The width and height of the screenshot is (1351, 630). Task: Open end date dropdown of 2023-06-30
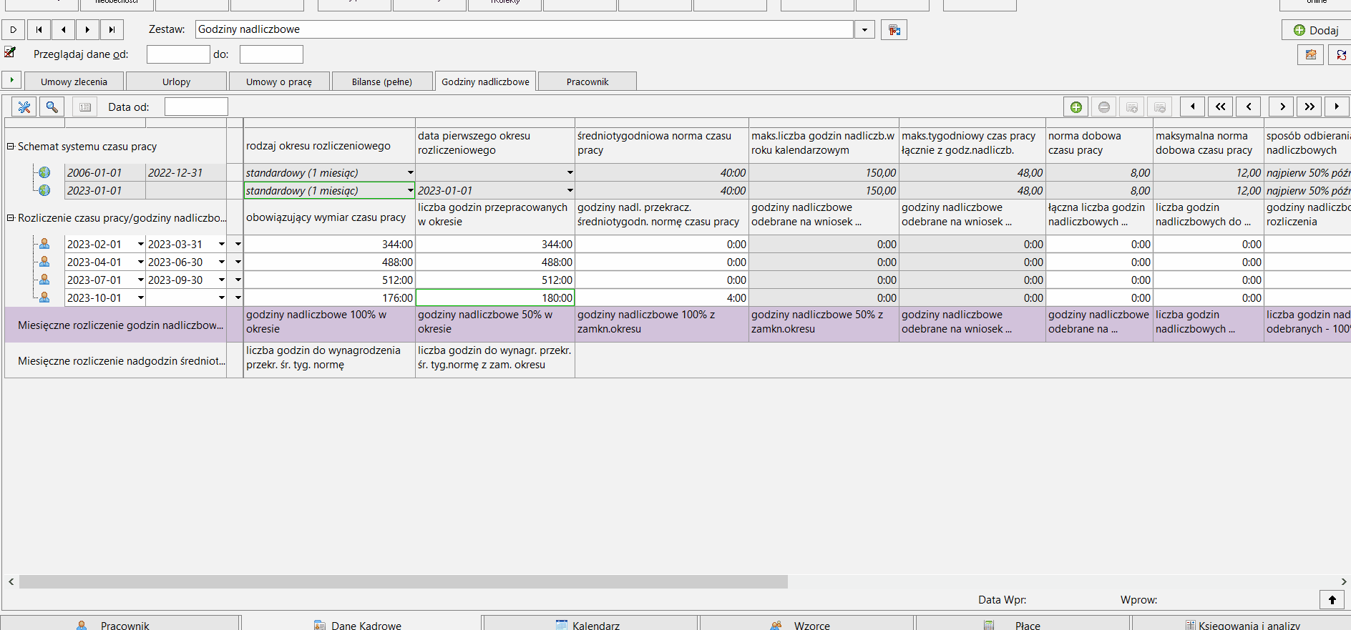[222, 262]
